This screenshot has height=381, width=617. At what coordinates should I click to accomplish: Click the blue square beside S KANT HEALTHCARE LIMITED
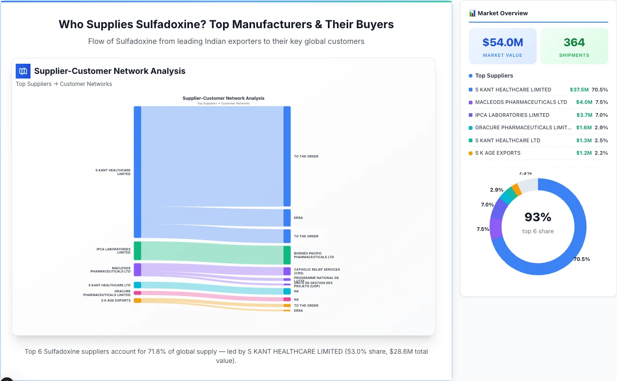(471, 90)
